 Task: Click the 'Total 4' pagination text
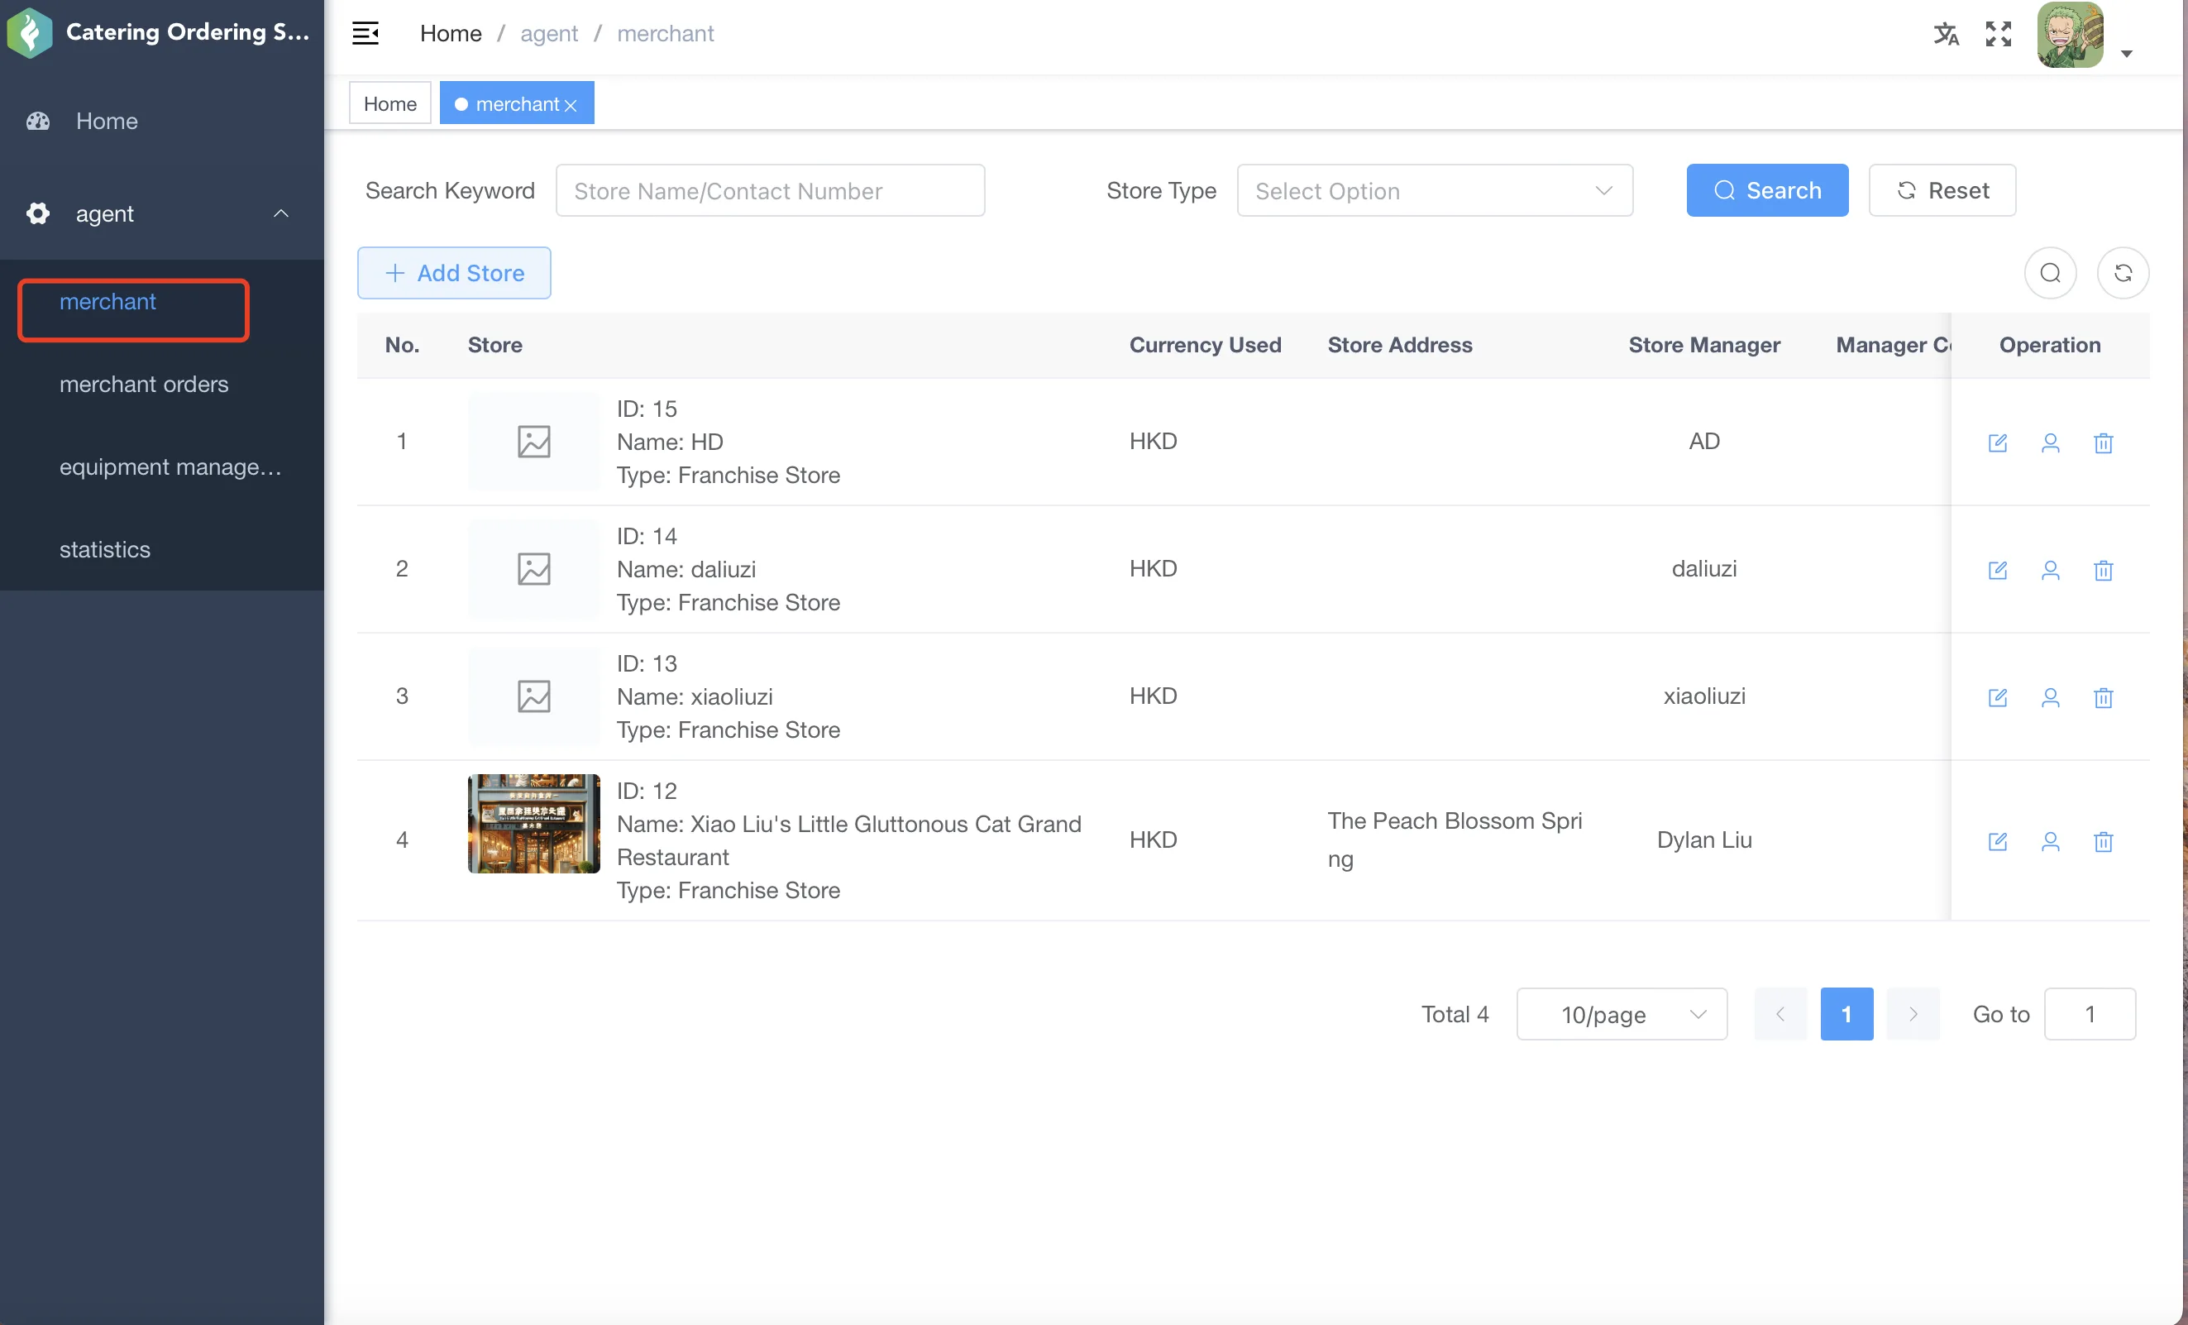pos(1455,1013)
